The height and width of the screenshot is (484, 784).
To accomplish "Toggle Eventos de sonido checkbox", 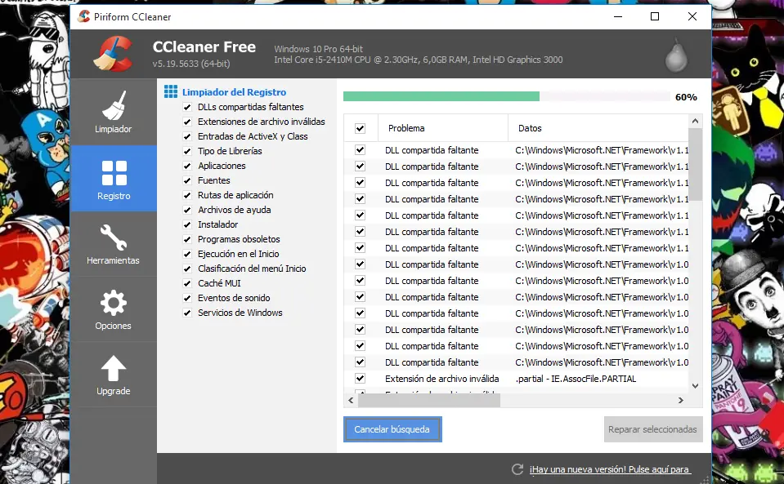I will coord(187,298).
